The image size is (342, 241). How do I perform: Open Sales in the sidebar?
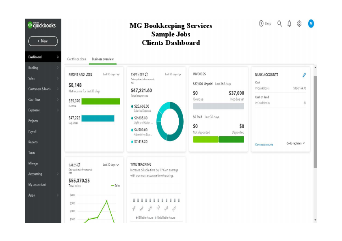click(x=43, y=78)
